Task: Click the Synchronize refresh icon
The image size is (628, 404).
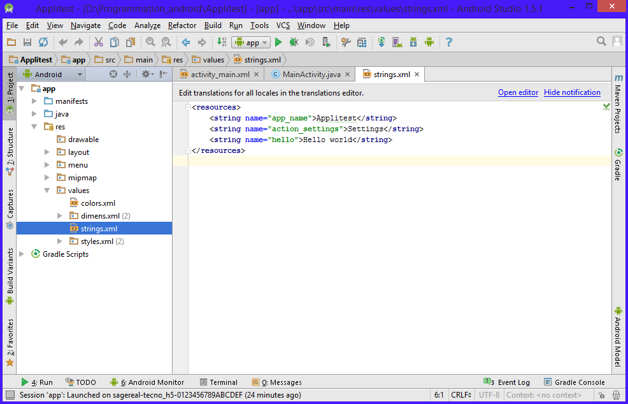Action: click(43, 42)
